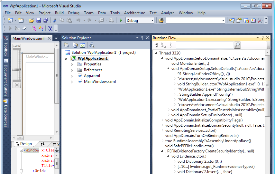275x174 pixels.
Task: Click the Save All toolbar icon
Action: coord(45,21)
